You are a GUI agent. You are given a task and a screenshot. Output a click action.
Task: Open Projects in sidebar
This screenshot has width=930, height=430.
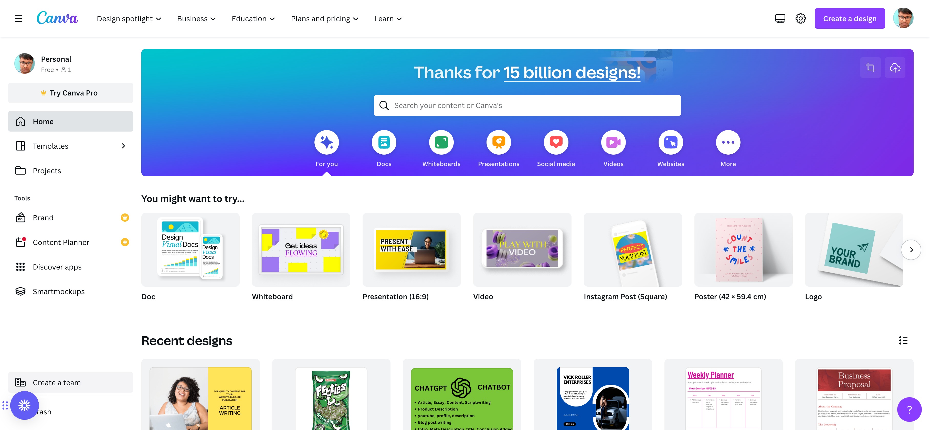coord(70,170)
